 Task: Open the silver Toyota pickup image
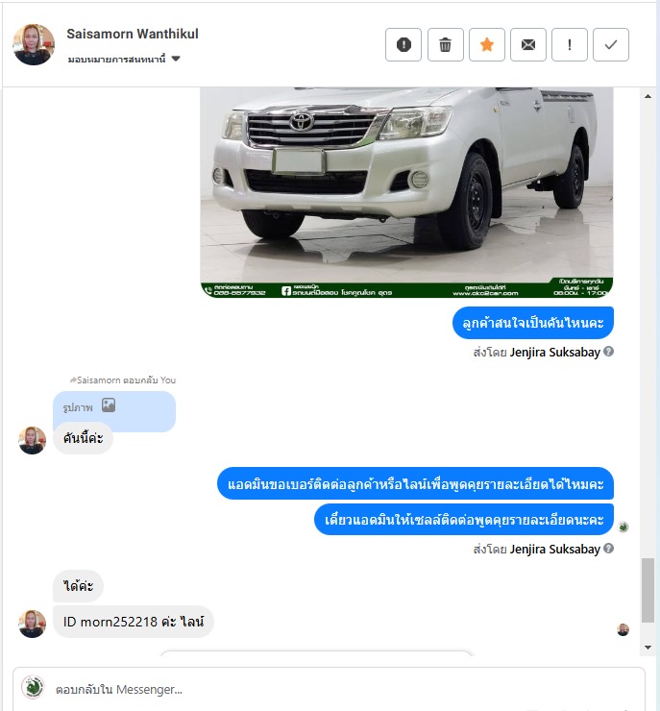pyautogui.click(x=406, y=192)
